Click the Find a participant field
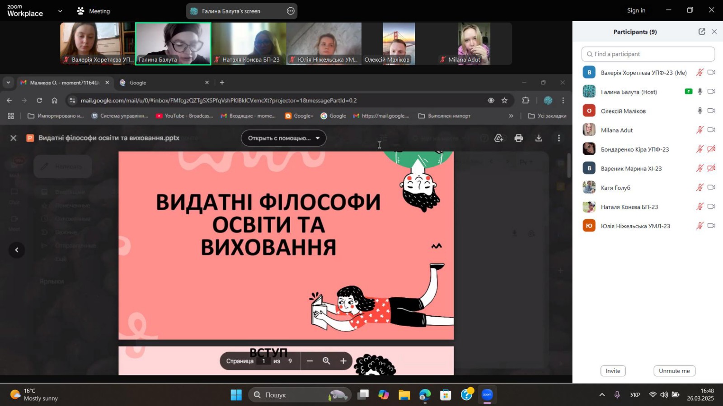The width and height of the screenshot is (723, 406). [648, 54]
